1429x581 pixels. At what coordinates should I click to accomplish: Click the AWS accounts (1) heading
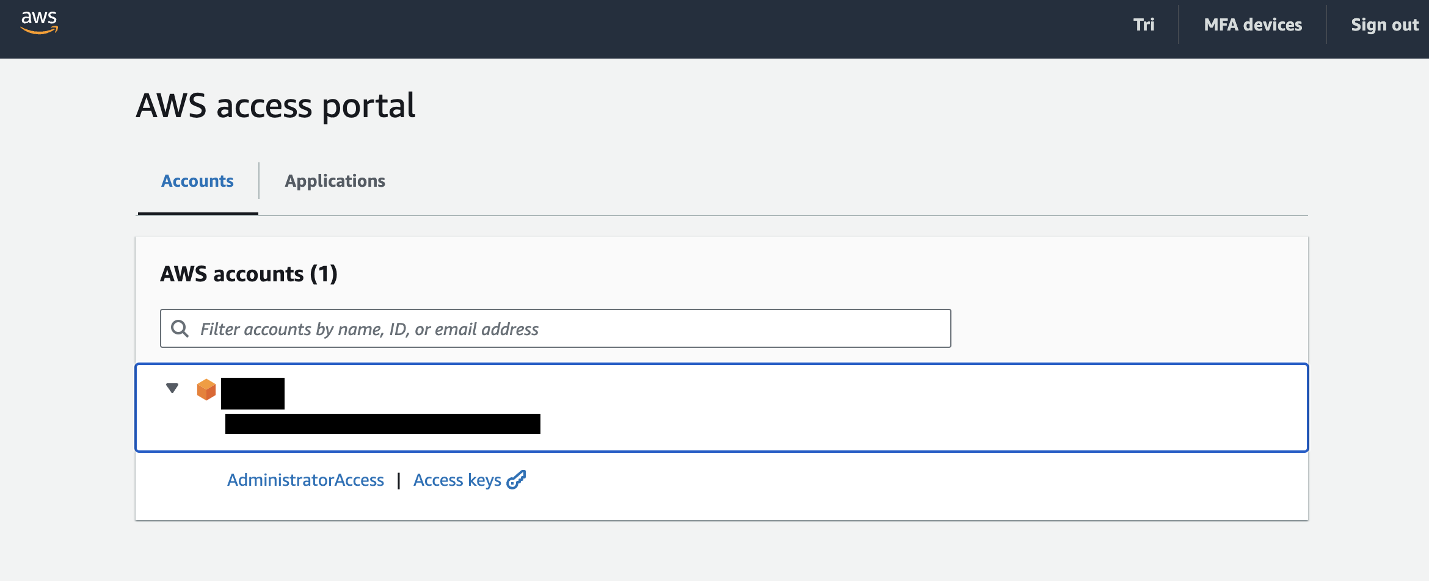click(249, 274)
